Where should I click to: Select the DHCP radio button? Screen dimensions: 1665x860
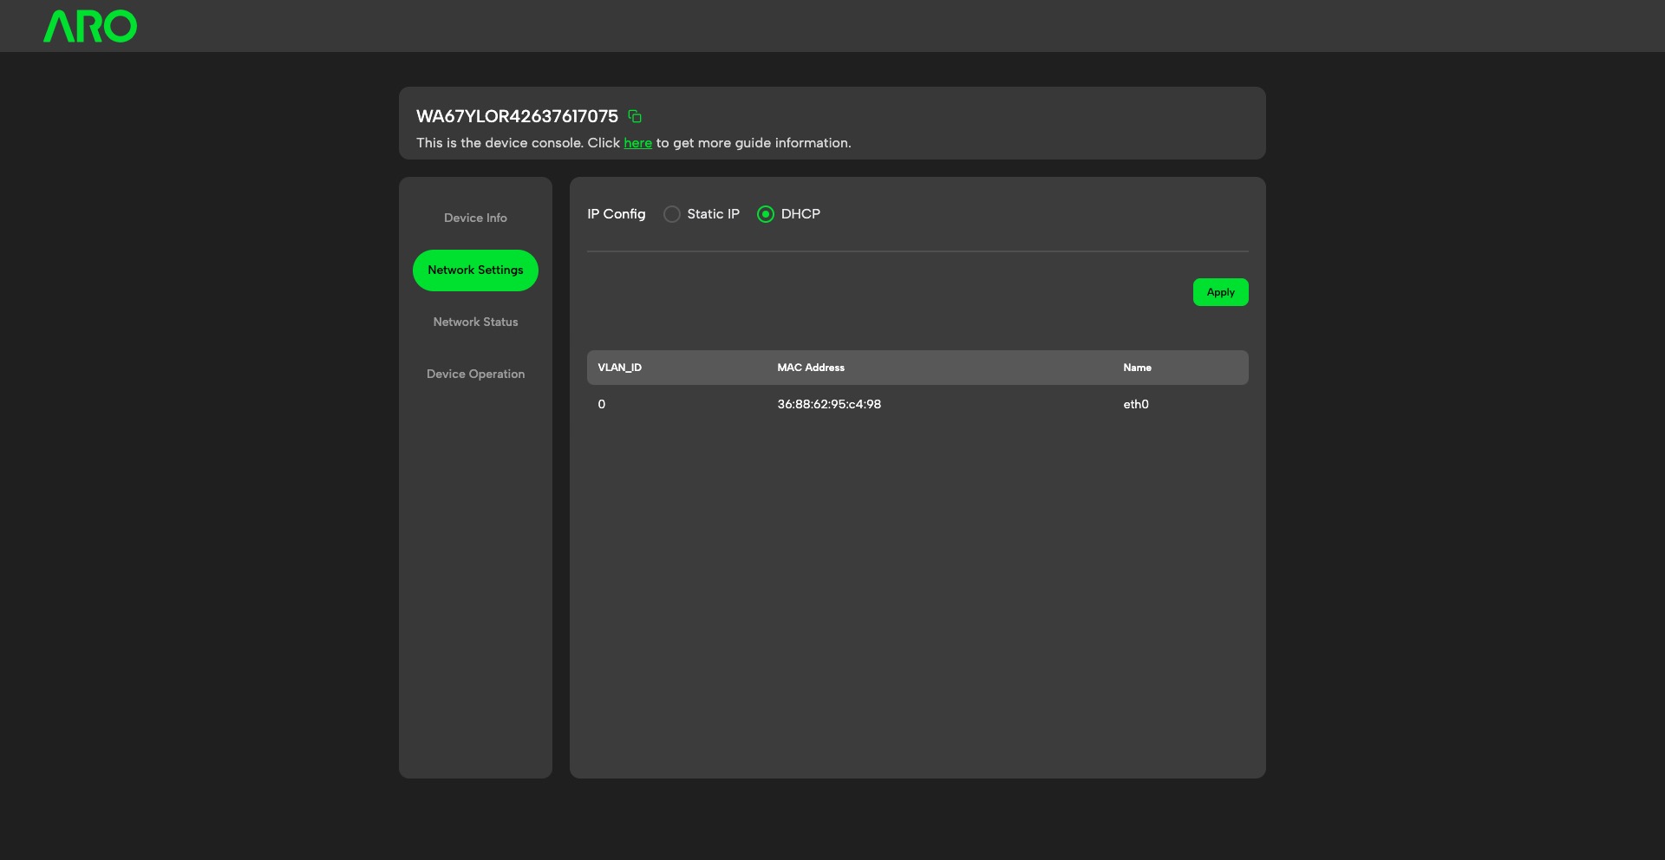[x=766, y=214]
